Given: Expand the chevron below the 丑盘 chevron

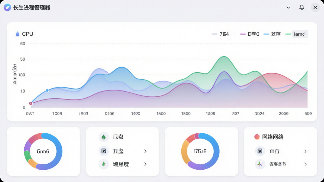Looking at the screenshot, I should [x=146, y=164].
